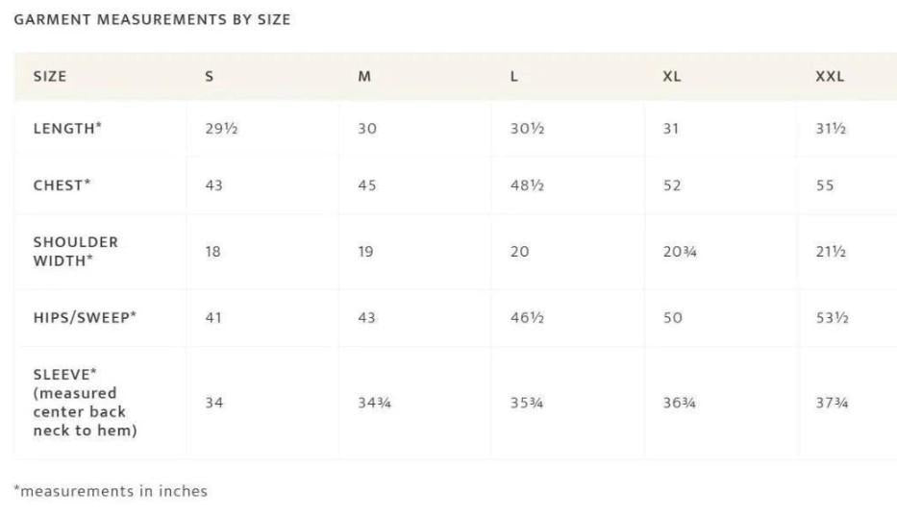Click the length value for size S
Screen dimensions: 897x516
click(221, 129)
